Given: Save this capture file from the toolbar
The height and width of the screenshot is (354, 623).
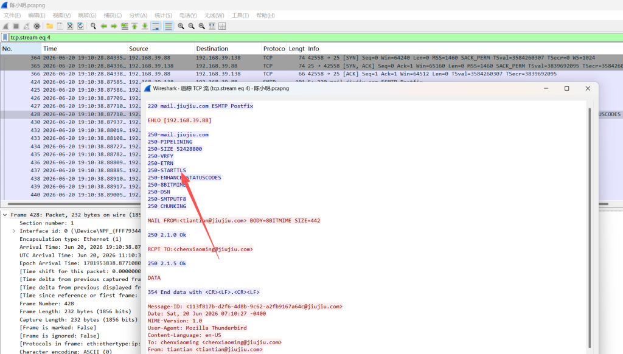Looking at the screenshot, I should [60, 26].
